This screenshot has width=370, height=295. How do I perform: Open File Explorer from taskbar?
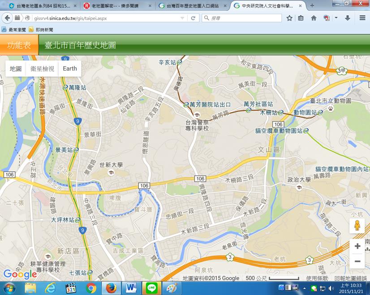(x=30, y=288)
